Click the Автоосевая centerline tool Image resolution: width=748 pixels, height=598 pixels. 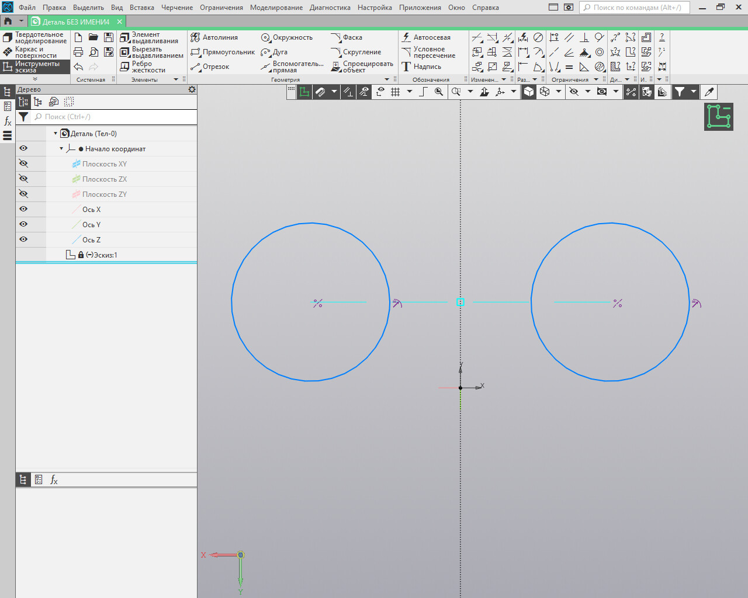point(426,37)
